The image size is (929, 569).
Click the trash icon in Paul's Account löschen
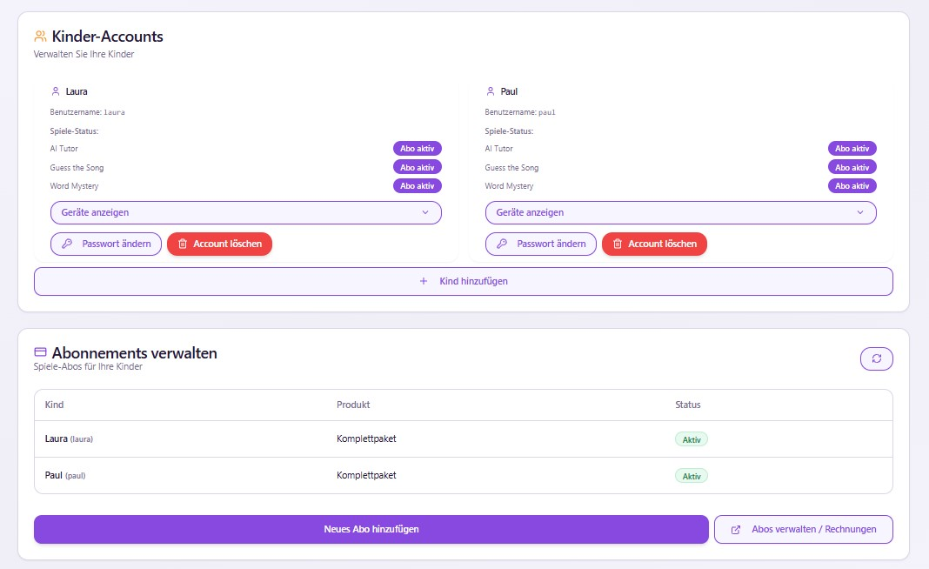[618, 244]
